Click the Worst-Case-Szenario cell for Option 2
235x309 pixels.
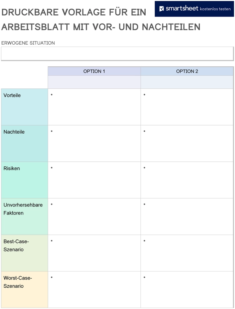(x=187, y=290)
